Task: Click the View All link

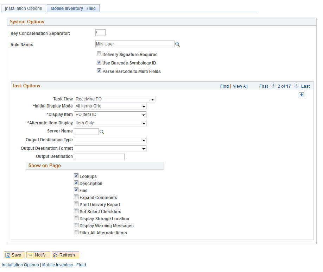Action: pyautogui.click(x=240, y=86)
